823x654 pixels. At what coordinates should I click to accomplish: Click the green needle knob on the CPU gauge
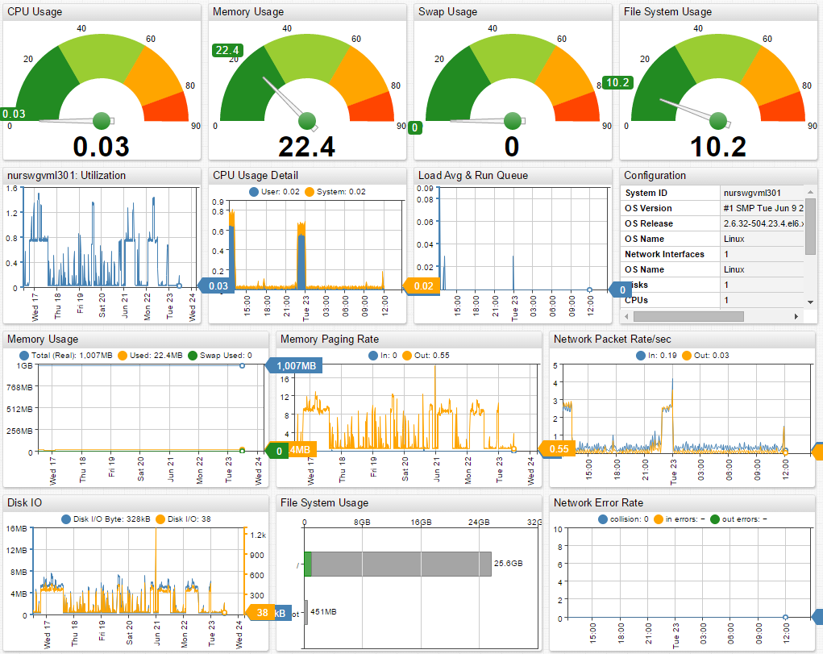pyautogui.click(x=100, y=121)
